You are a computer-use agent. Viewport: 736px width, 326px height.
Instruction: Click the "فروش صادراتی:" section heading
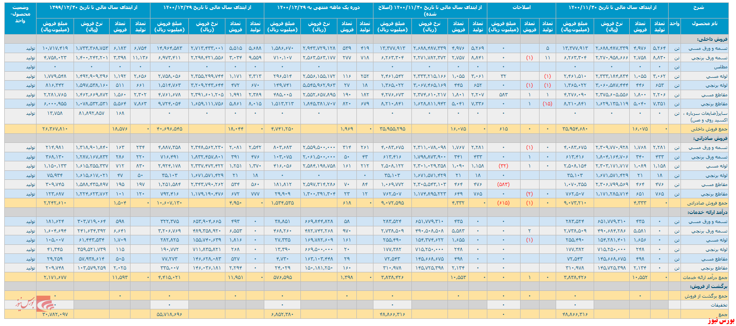[x=711, y=139]
